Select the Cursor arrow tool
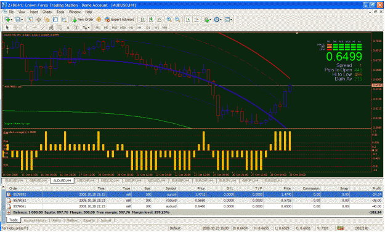The height and width of the screenshot is (232, 385). click(7, 28)
